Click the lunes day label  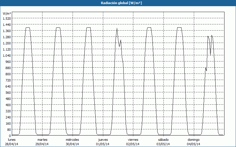pyautogui.click(x=12, y=140)
